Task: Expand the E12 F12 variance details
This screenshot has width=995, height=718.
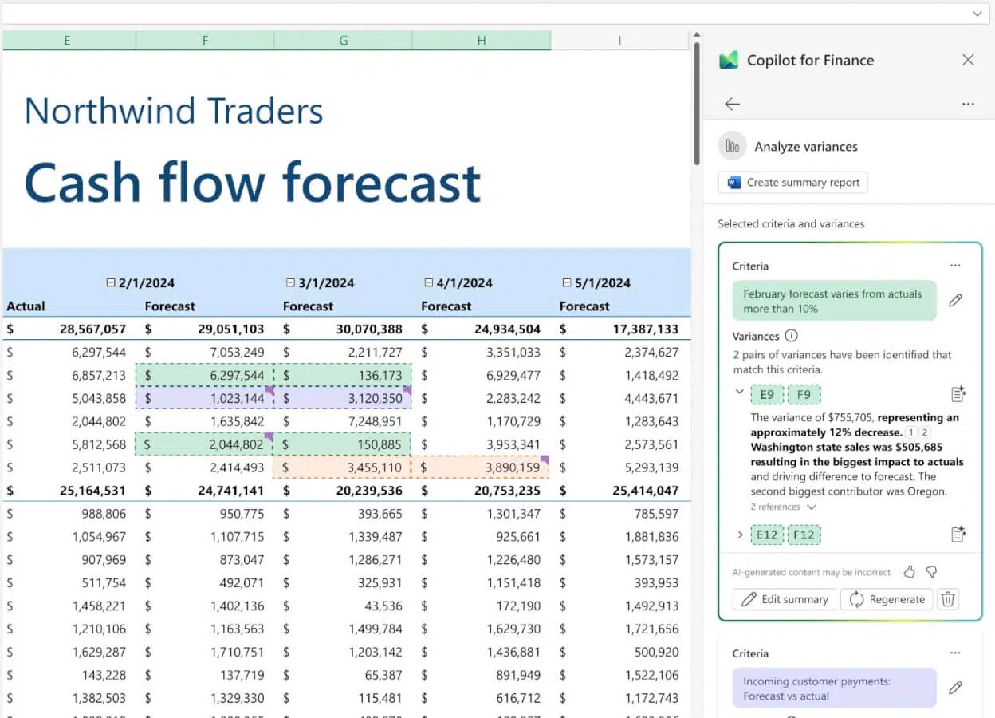Action: click(x=739, y=534)
